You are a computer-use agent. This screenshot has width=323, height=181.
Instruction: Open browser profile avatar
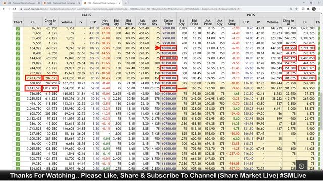314,9
